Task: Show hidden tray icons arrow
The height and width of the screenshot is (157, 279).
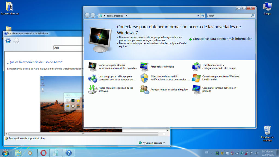Action: point(212,153)
